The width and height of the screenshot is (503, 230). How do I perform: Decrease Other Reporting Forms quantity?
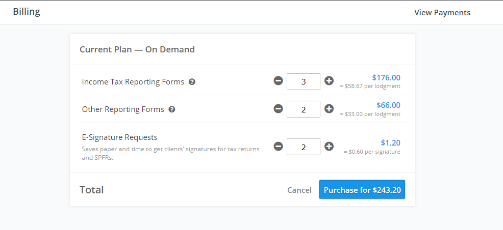coord(278,109)
